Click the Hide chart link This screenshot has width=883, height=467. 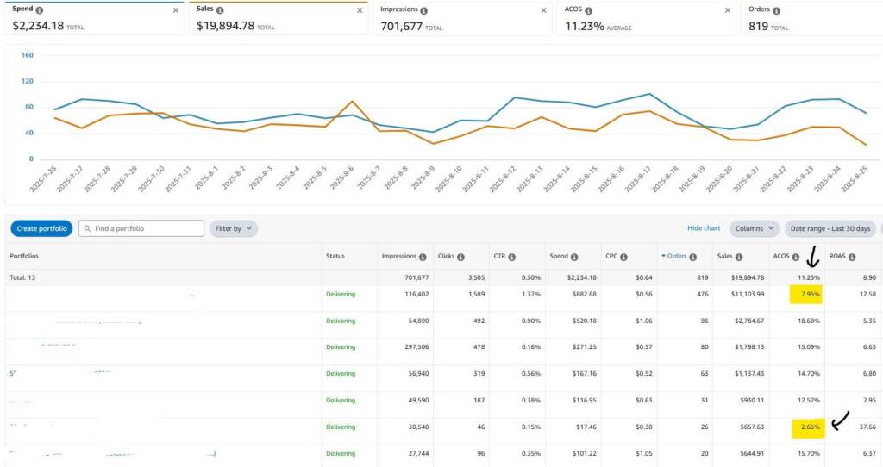[703, 228]
